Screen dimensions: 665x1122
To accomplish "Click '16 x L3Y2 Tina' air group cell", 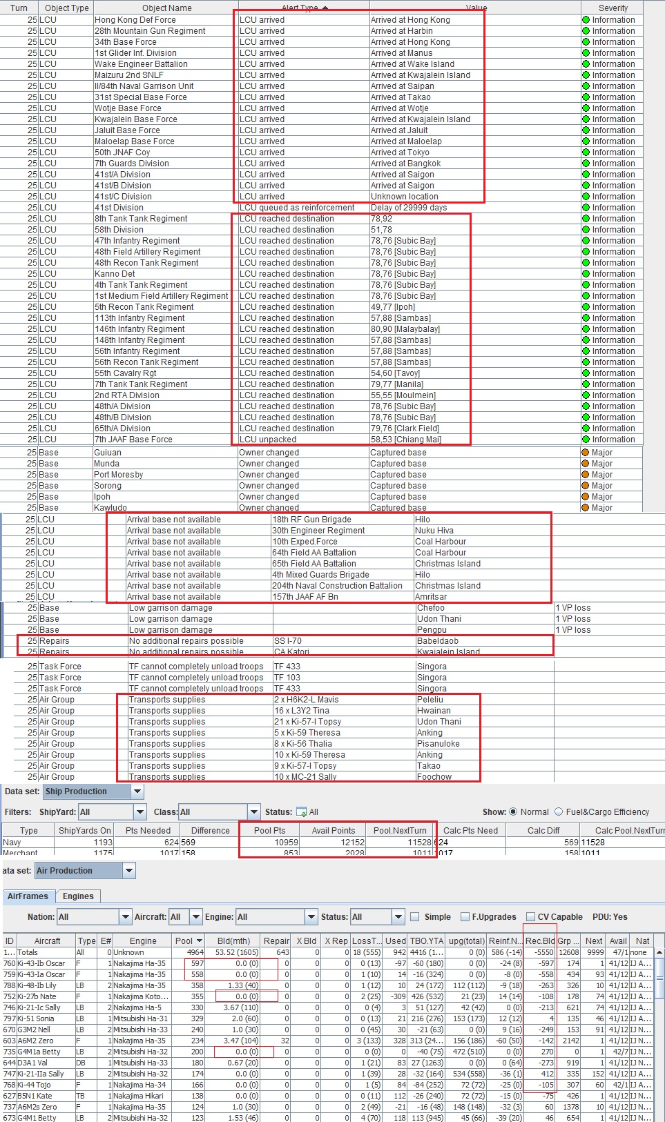I will [344, 711].
